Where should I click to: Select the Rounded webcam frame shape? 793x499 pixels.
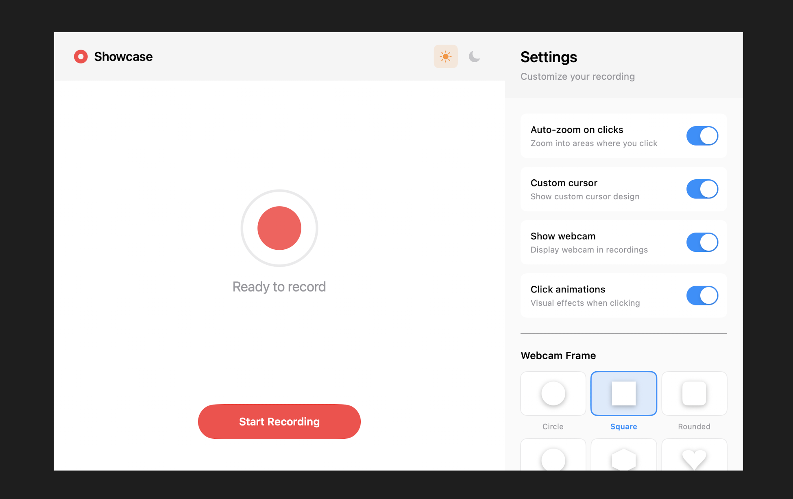(x=694, y=393)
